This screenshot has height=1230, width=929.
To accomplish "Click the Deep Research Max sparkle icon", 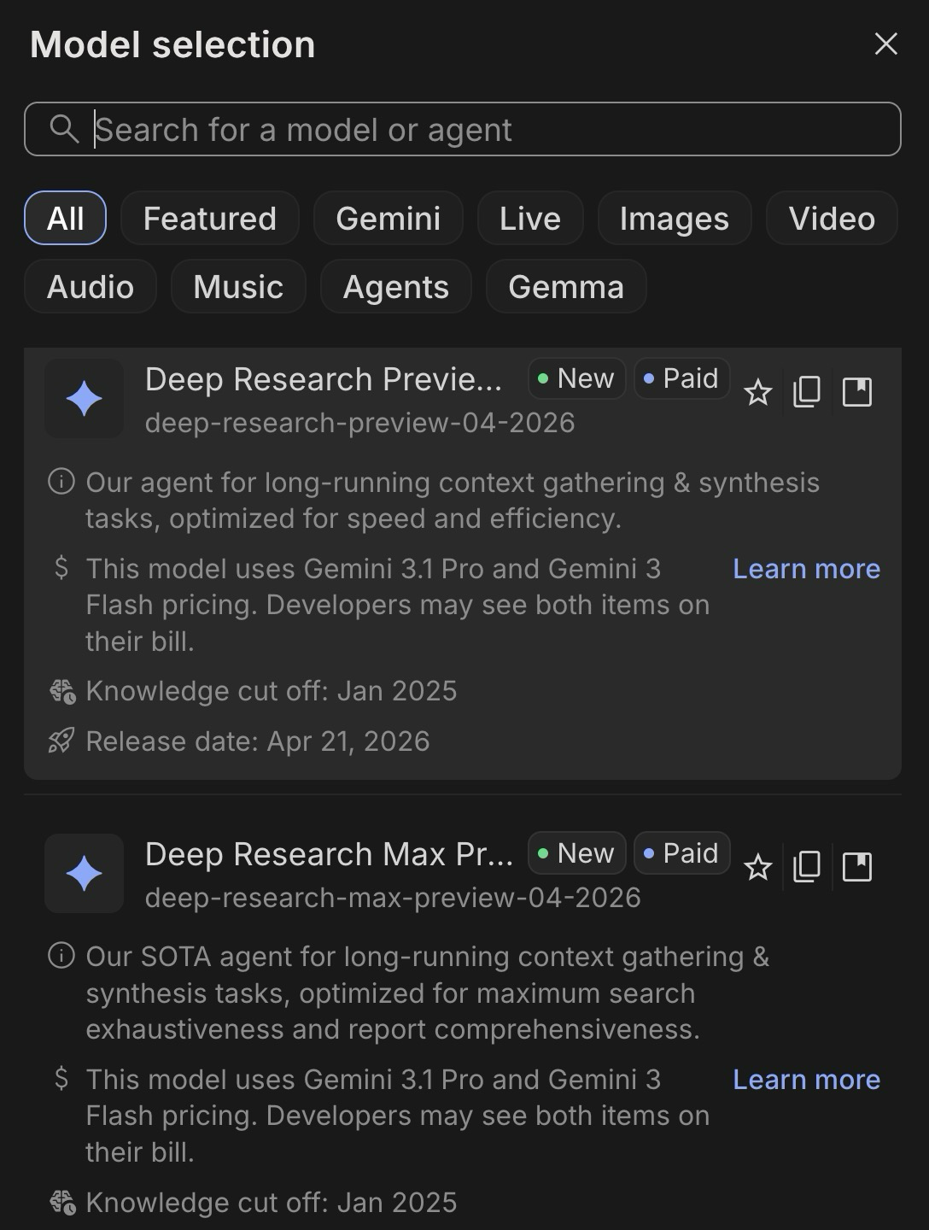I will point(84,873).
